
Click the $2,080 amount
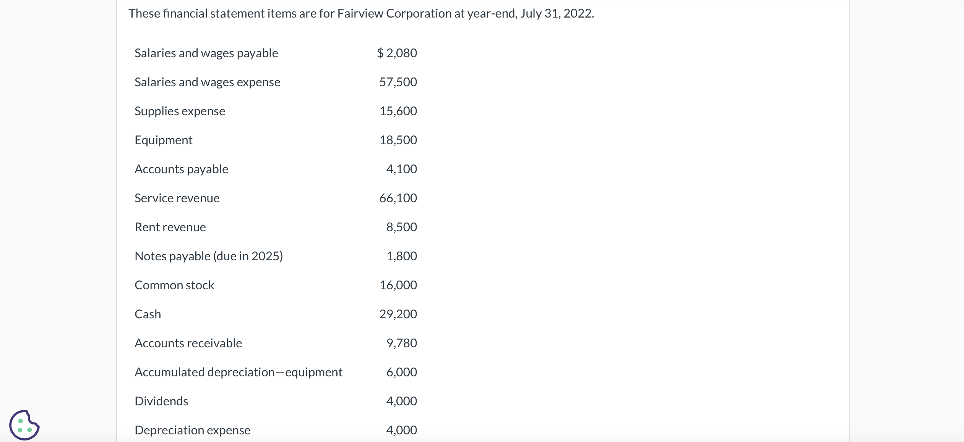(x=397, y=53)
